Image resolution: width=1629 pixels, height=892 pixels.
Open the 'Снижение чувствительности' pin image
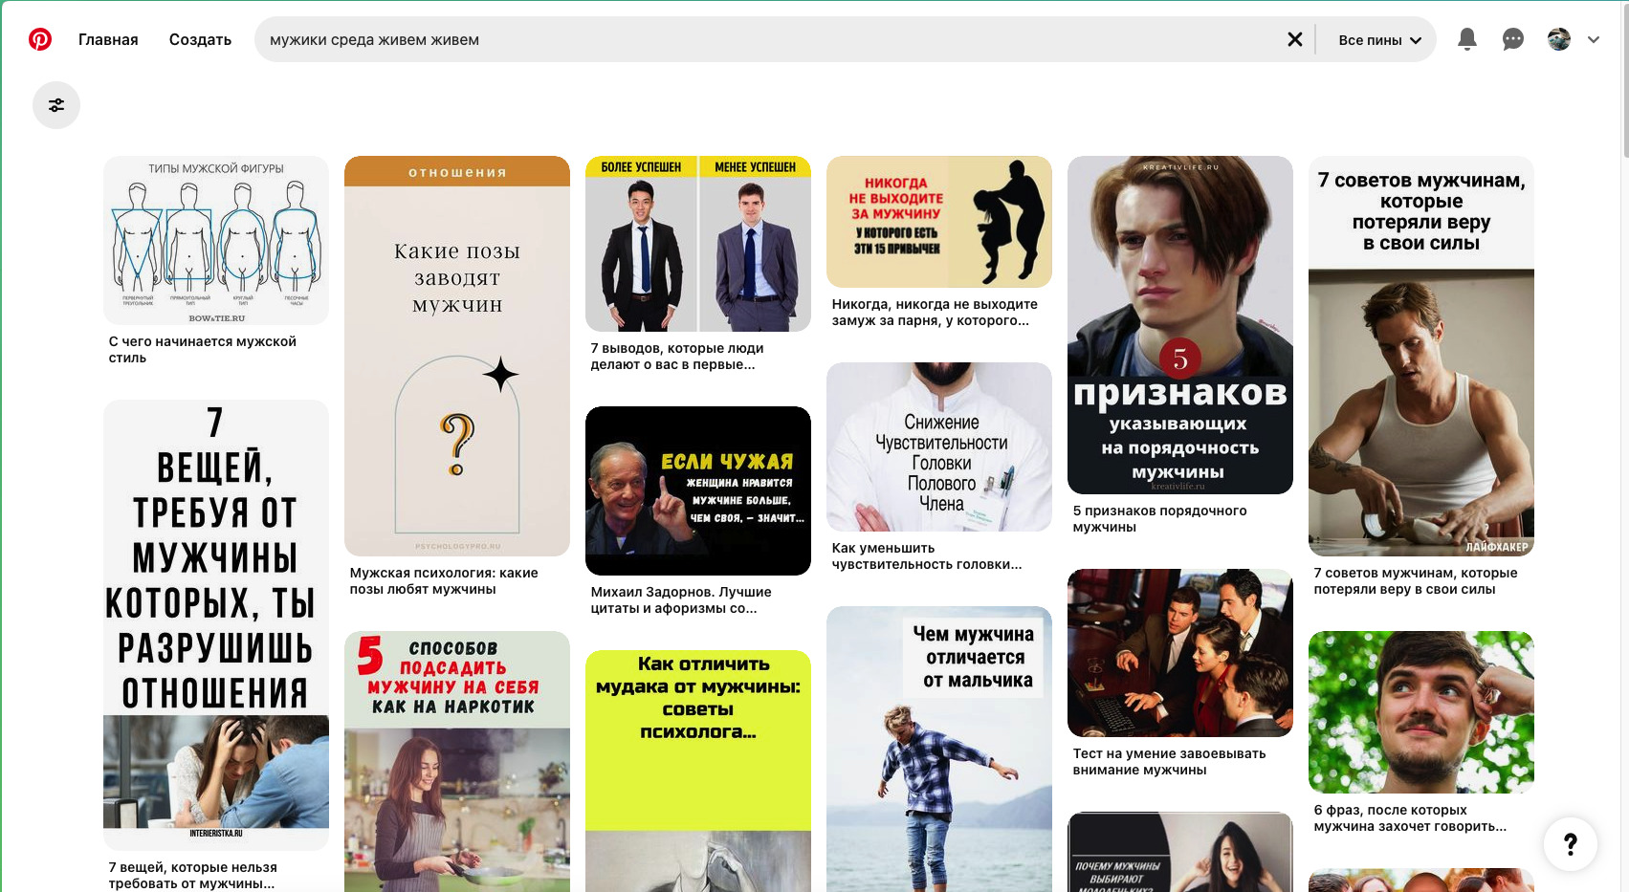pyautogui.click(x=939, y=446)
